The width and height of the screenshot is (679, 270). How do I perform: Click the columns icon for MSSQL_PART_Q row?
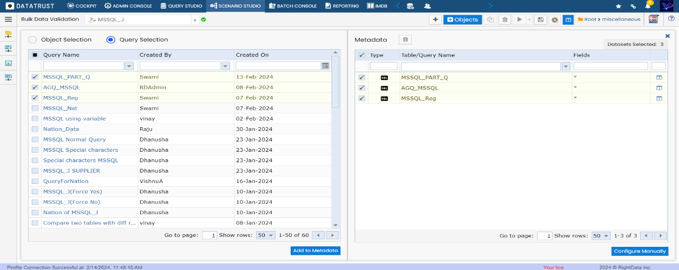(x=659, y=77)
